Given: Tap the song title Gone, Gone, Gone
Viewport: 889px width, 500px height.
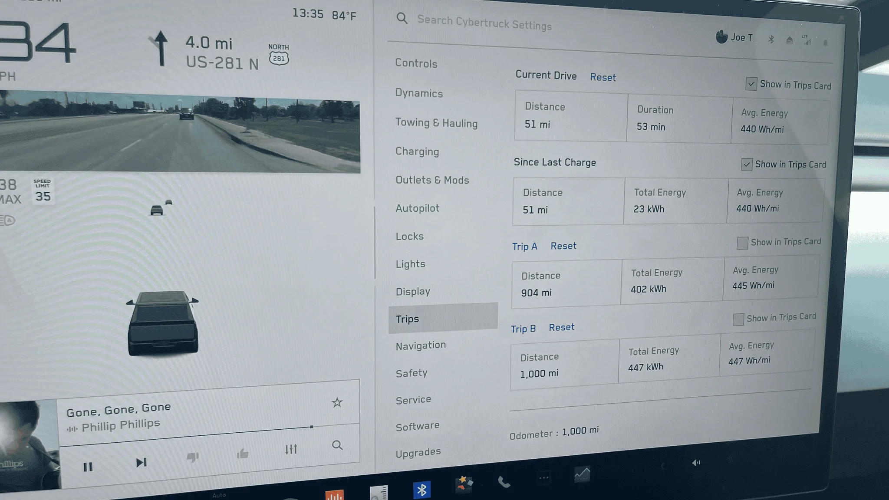Looking at the screenshot, I should pyautogui.click(x=119, y=409).
